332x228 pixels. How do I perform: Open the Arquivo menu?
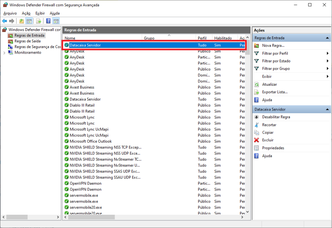coord(10,13)
